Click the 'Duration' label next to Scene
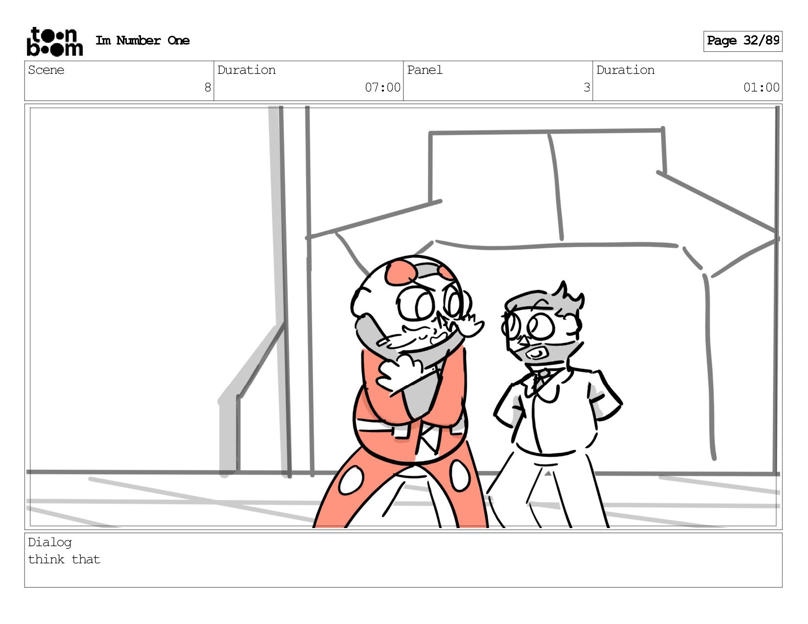 246,70
